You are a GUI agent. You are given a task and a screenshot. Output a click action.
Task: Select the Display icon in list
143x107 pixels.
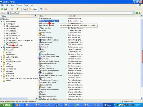pyautogui.click(x=40, y=30)
